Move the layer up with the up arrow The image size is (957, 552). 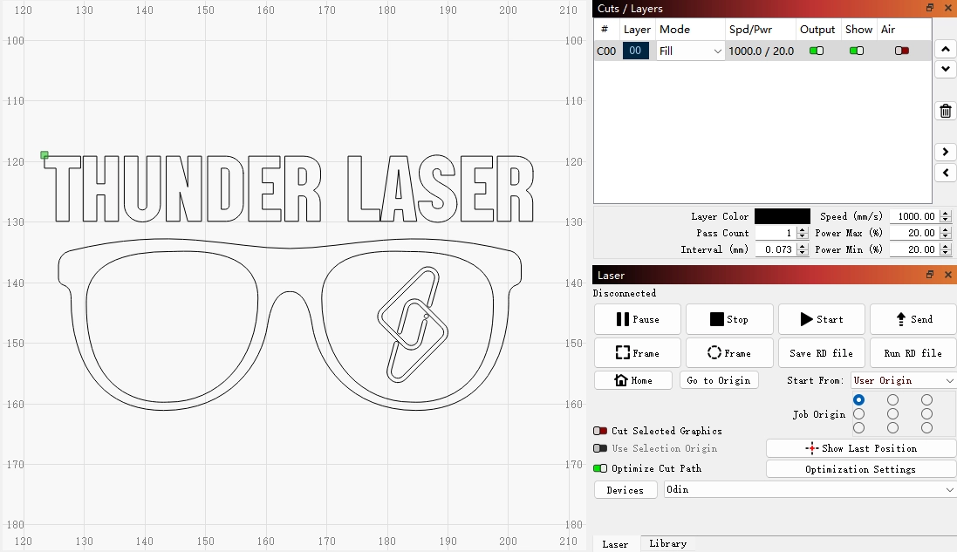[946, 50]
